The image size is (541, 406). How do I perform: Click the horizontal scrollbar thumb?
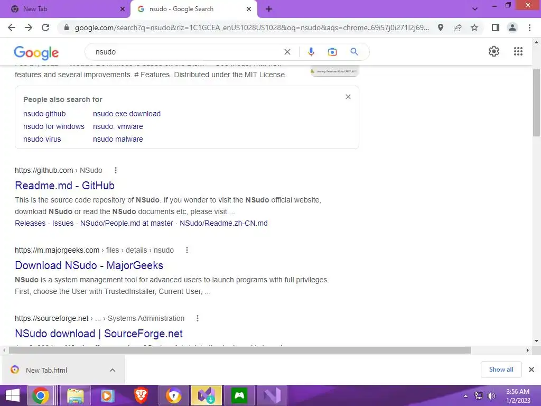pyautogui.click(x=240, y=350)
